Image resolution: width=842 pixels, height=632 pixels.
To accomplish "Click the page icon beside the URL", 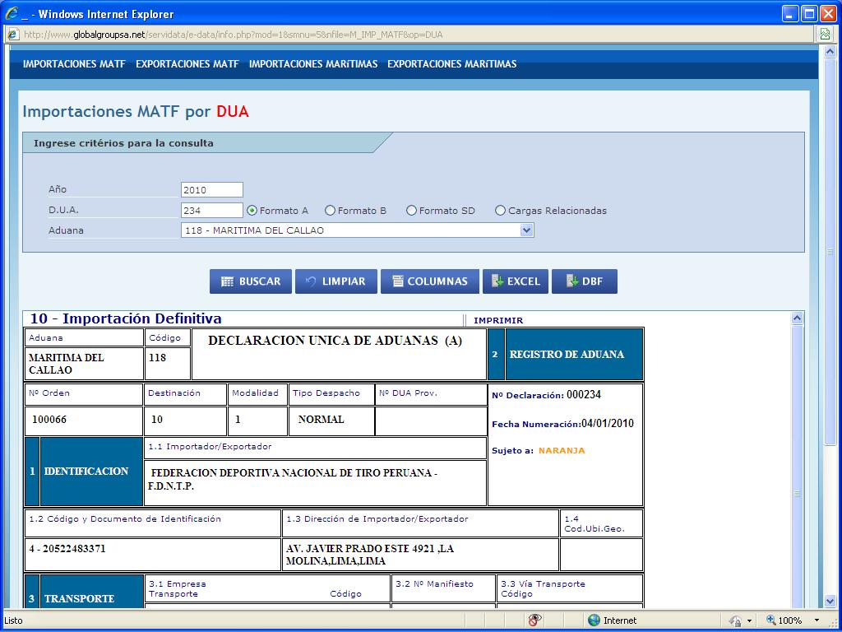I will [x=13, y=35].
